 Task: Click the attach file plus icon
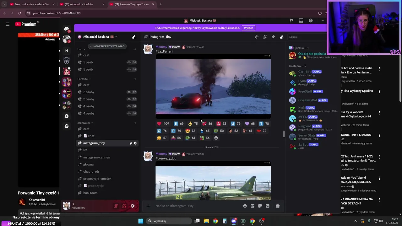(148, 206)
